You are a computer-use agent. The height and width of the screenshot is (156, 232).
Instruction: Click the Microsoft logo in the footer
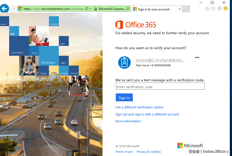coord(190,146)
